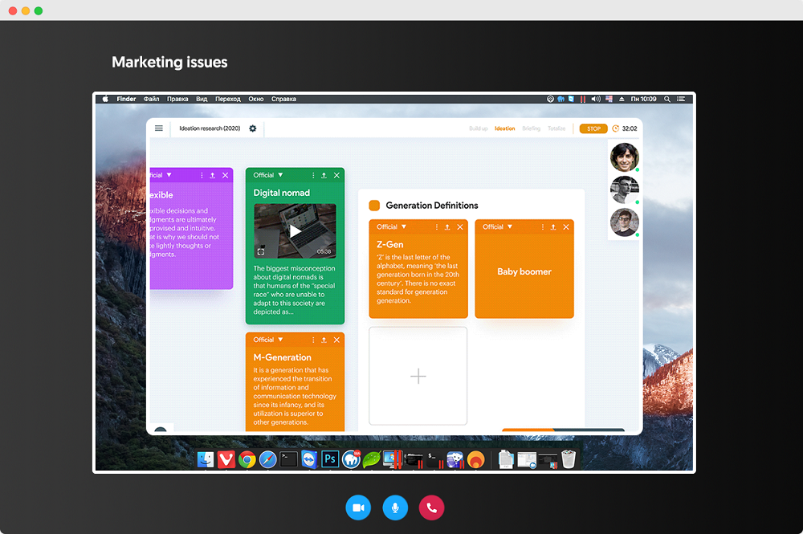Launch Google Chrome from the dock
Screen dimensions: 803x534
coord(247,460)
